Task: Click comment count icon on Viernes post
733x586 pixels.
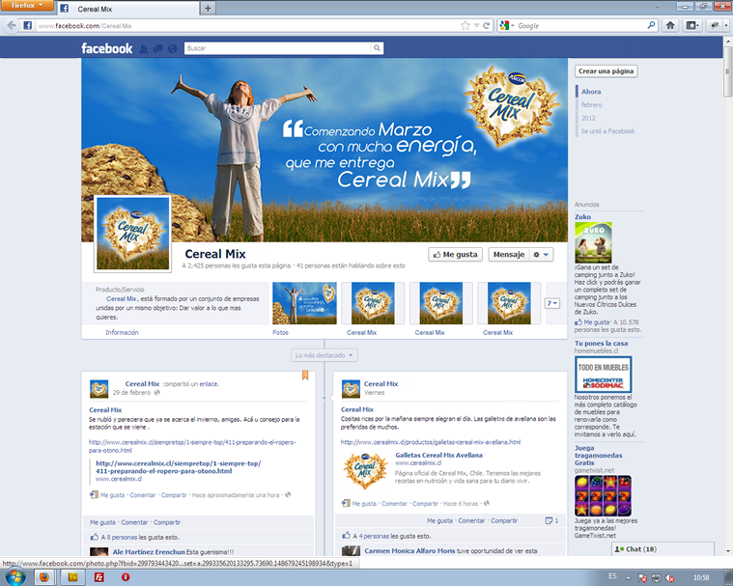Action: [x=551, y=520]
